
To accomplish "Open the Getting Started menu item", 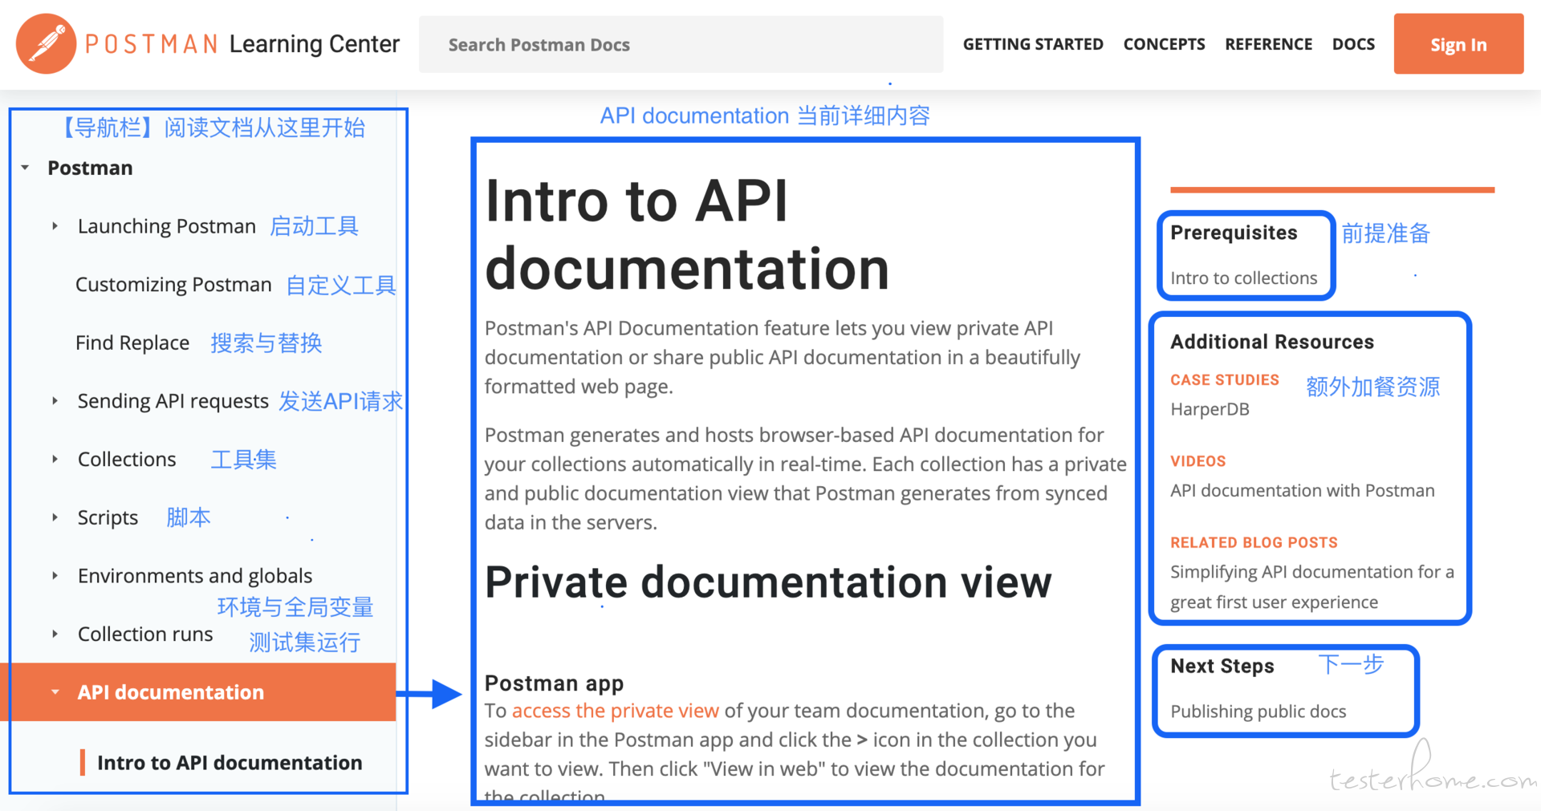I will (1033, 44).
